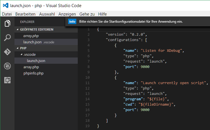
Task: Open the Auswahl menu
Action: pos(47,14)
